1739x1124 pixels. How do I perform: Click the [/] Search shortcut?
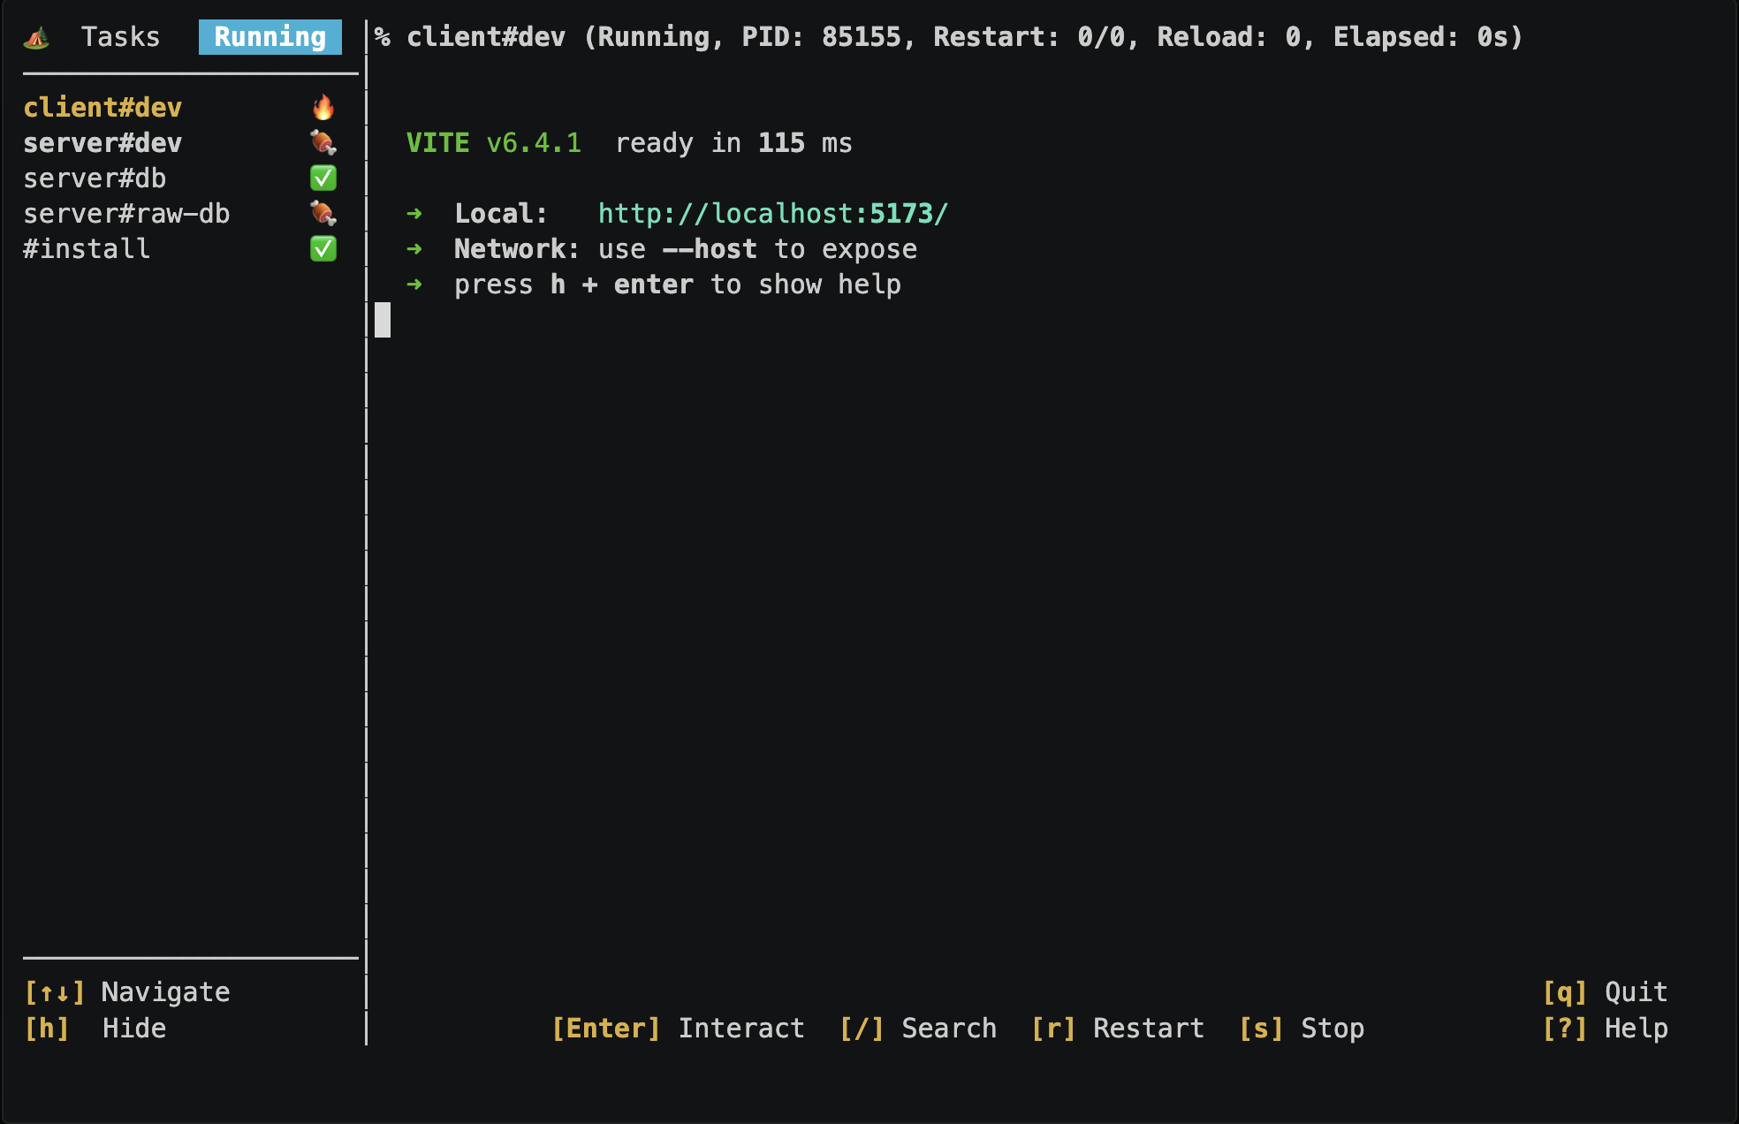click(917, 1028)
